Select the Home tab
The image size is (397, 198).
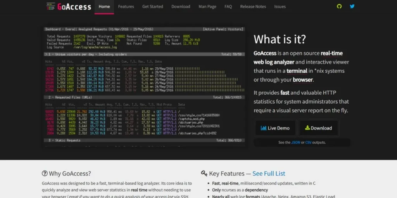104,7
